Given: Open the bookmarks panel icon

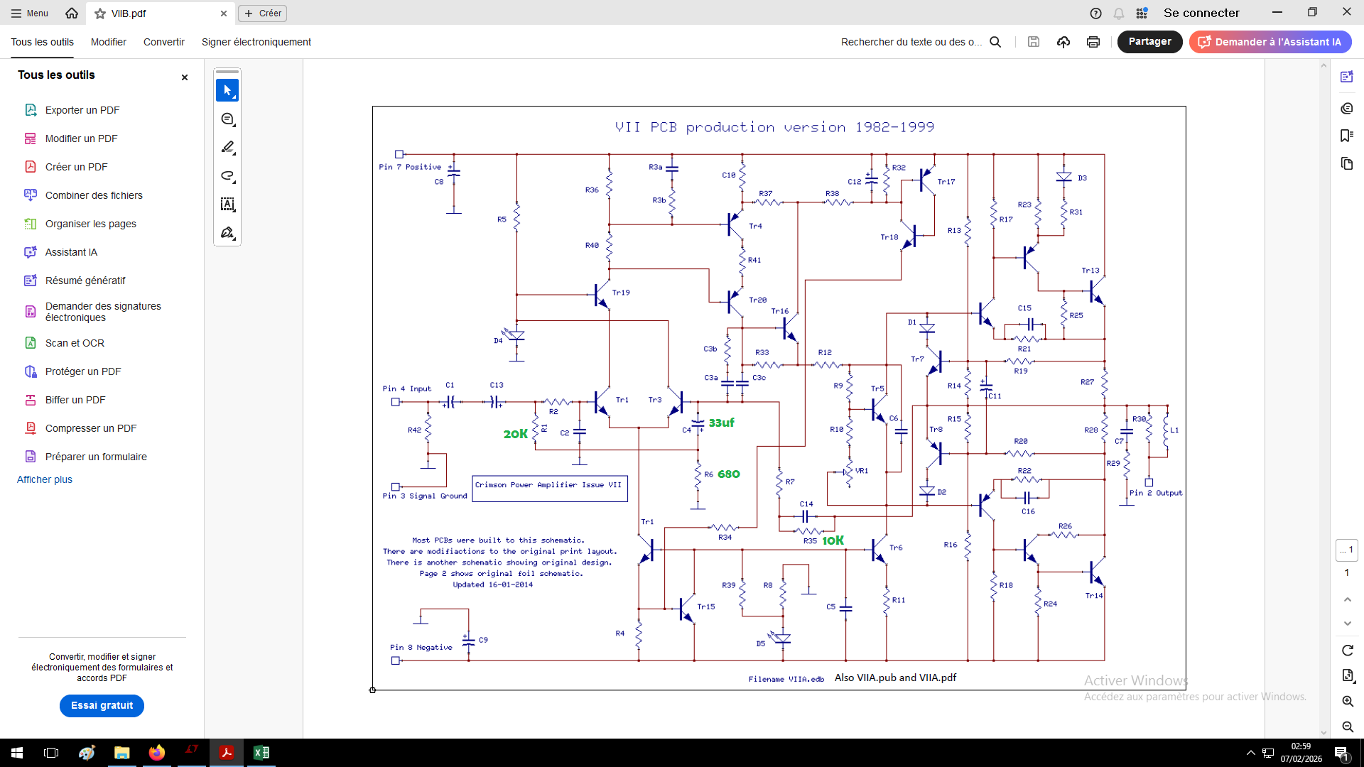Looking at the screenshot, I should (1347, 136).
